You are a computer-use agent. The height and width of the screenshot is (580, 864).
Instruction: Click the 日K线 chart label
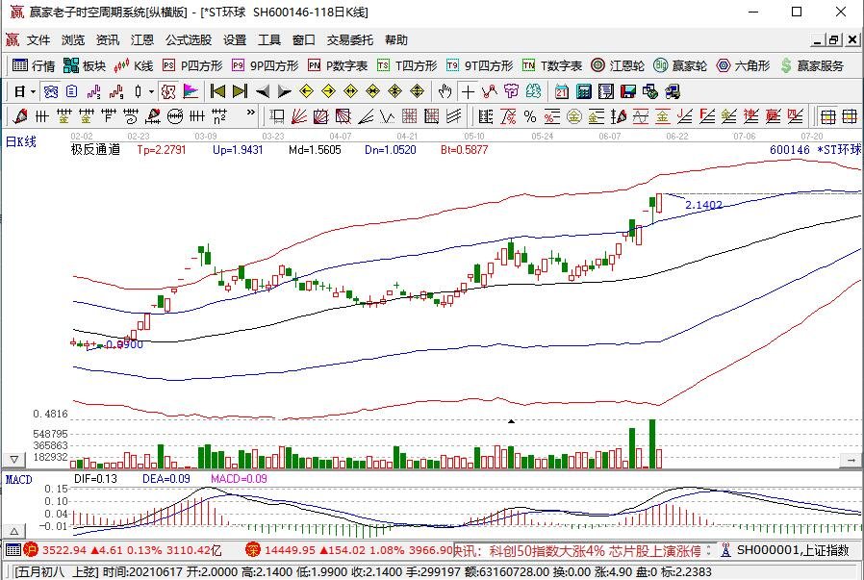pyautogui.click(x=20, y=142)
